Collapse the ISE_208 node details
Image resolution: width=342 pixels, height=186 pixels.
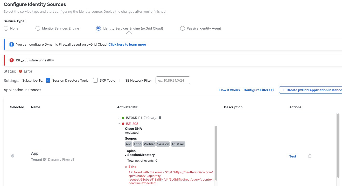(x=119, y=124)
